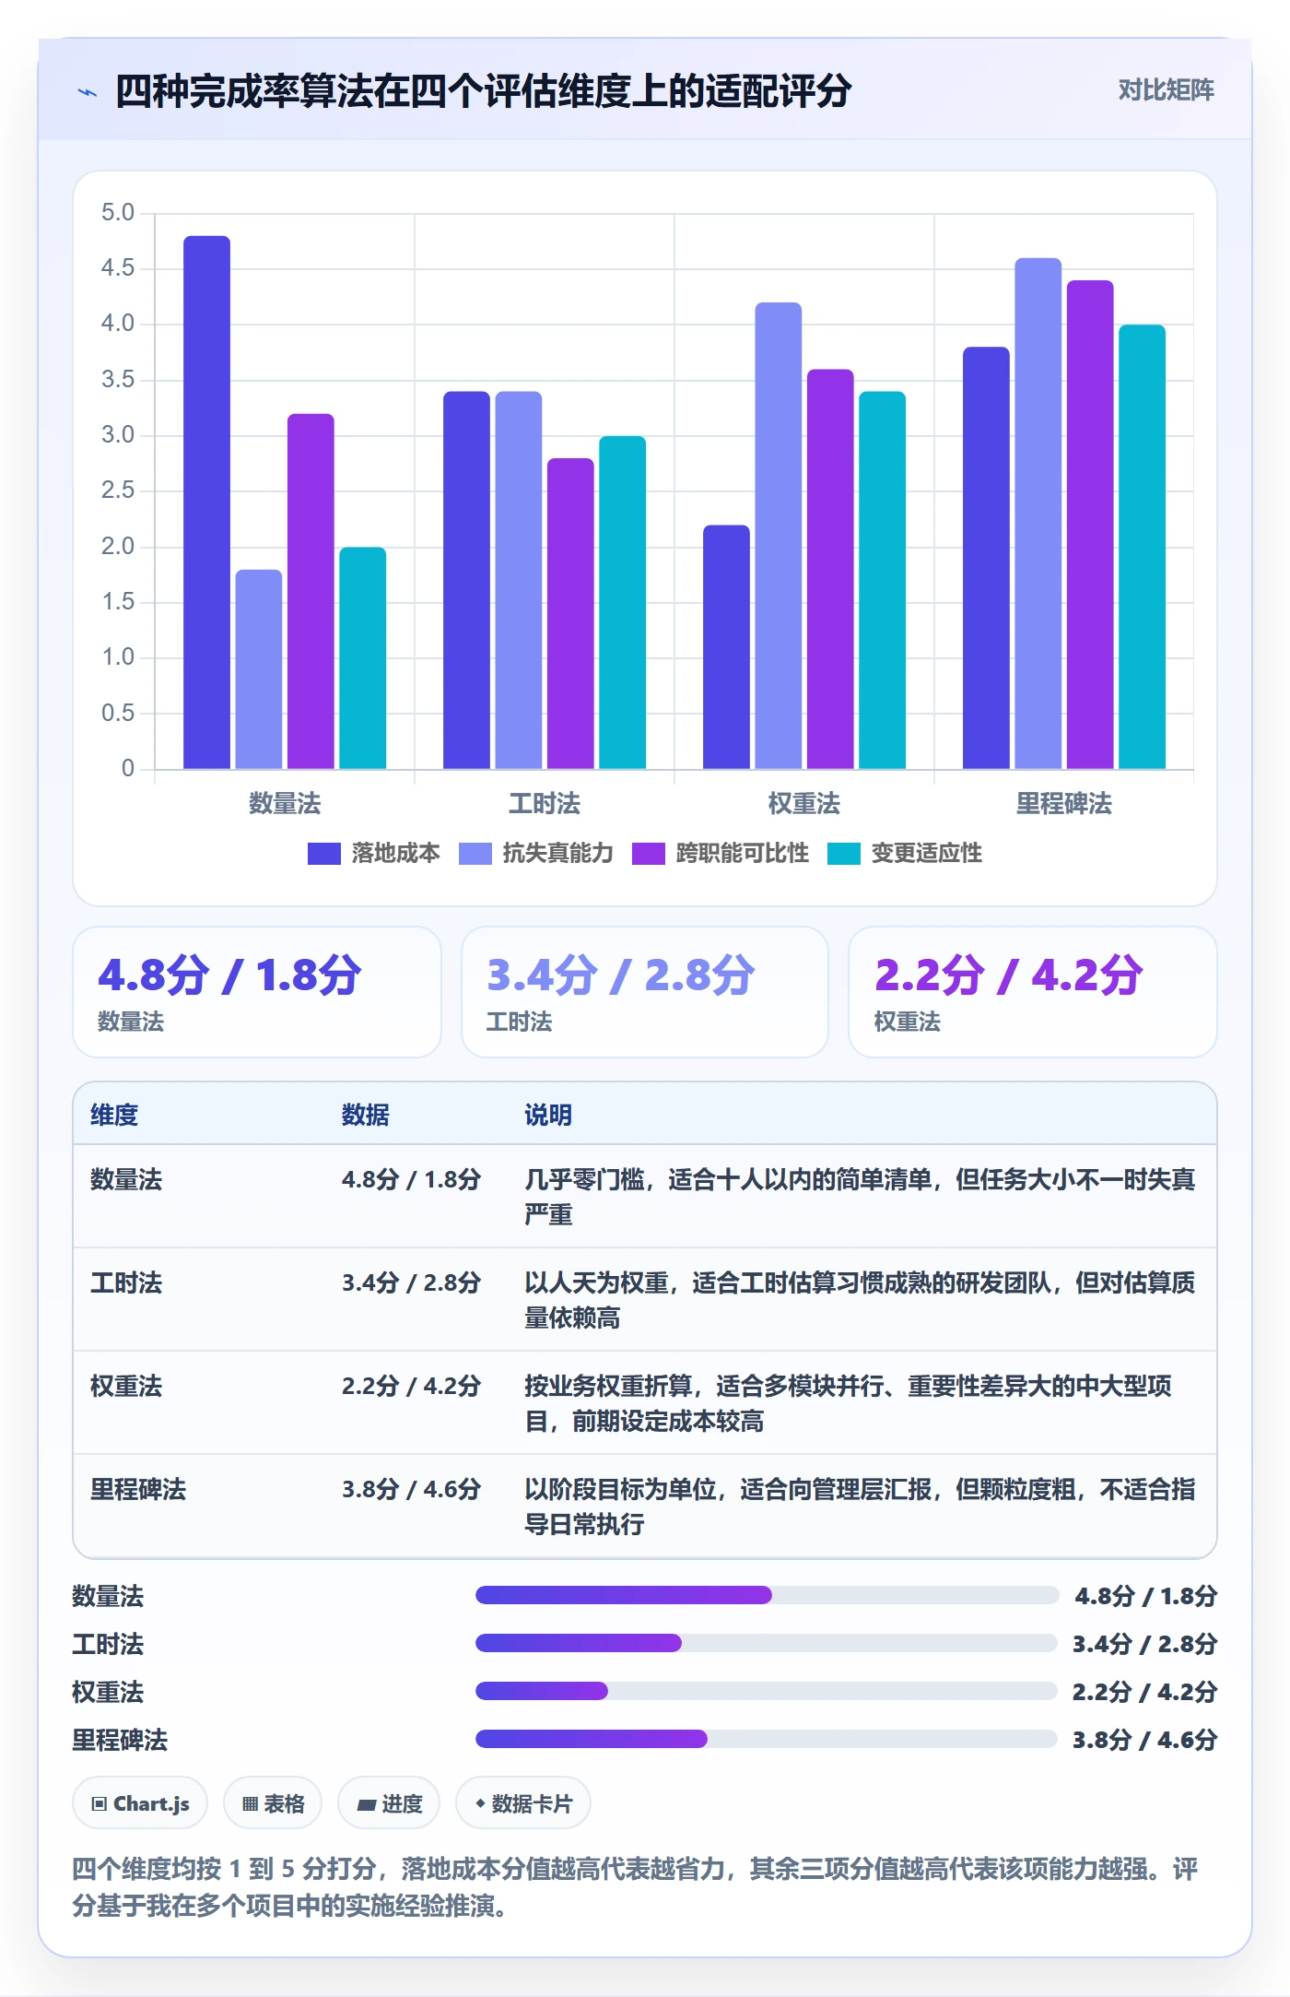Select the 里程碑法 table row name
Image resolution: width=1290 pixels, height=1997 pixels.
tap(138, 1489)
